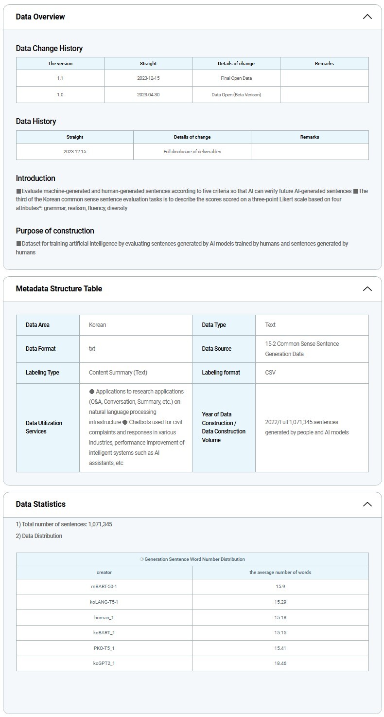Viewport: 384px width, 717px height.
Task: Click the Purpose of construction heading
Action: pyautogui.click(x=55, y=231)
